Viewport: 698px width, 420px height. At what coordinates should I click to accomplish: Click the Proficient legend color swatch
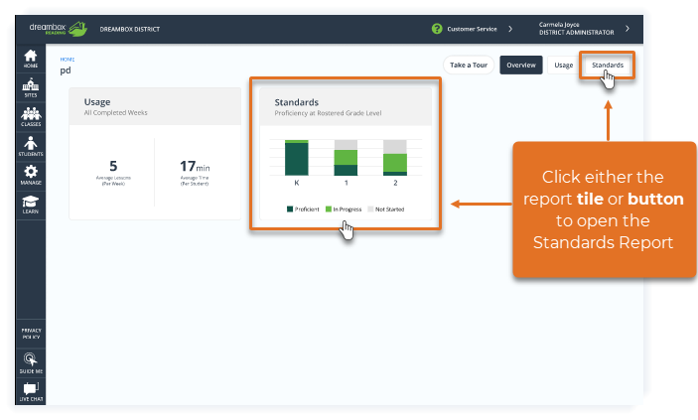pos(290,210)
